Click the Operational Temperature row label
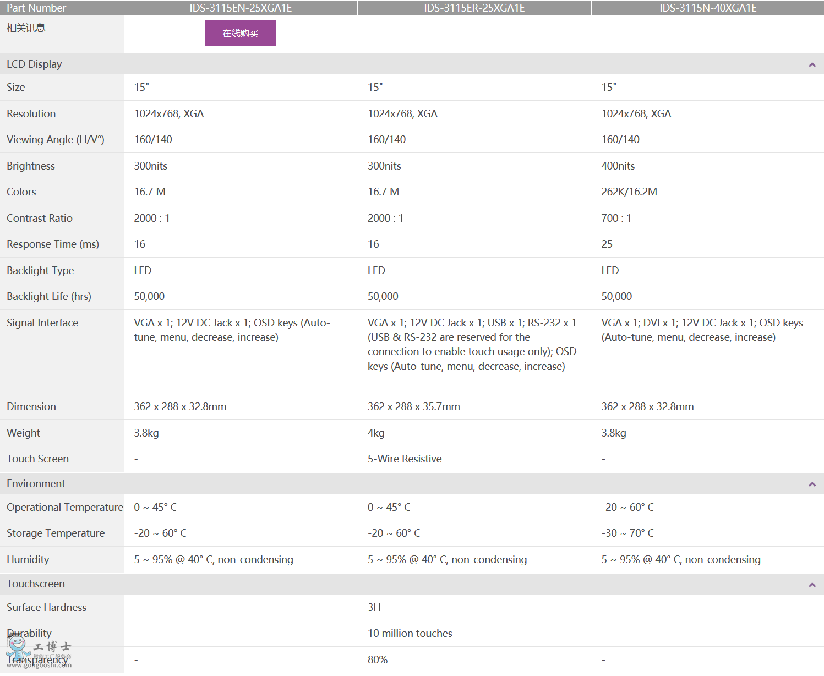 pos(64,508)
